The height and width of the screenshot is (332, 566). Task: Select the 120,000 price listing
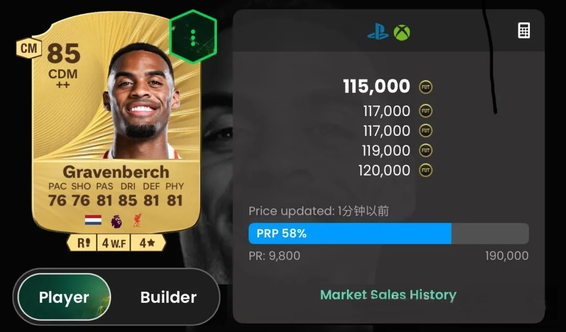coord(385,170)
